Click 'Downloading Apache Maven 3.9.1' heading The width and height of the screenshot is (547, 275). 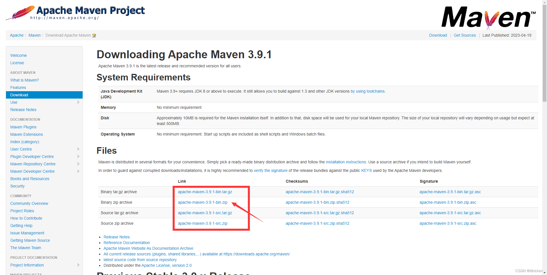[184, 55]
